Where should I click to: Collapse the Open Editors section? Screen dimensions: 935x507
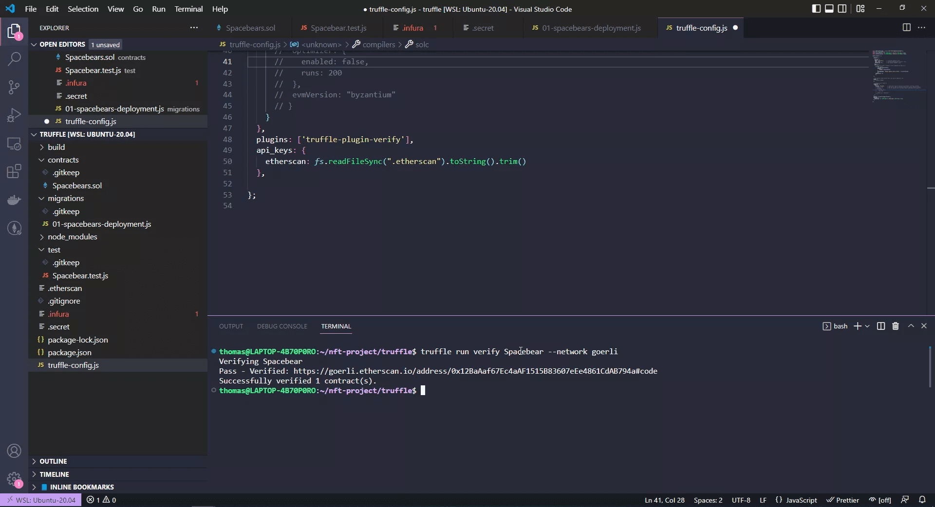[x=34, y=44]
